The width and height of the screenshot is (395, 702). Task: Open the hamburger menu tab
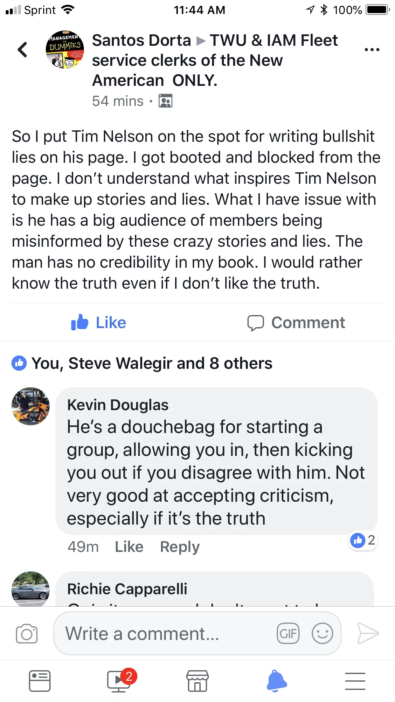pos(355,681)
